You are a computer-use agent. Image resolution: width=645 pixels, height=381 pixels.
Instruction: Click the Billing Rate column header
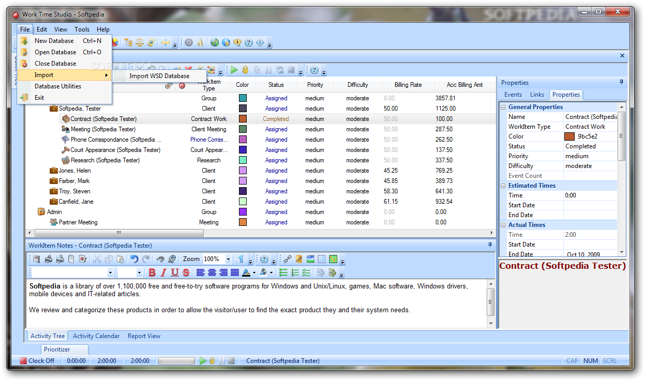tap(408, 85)
